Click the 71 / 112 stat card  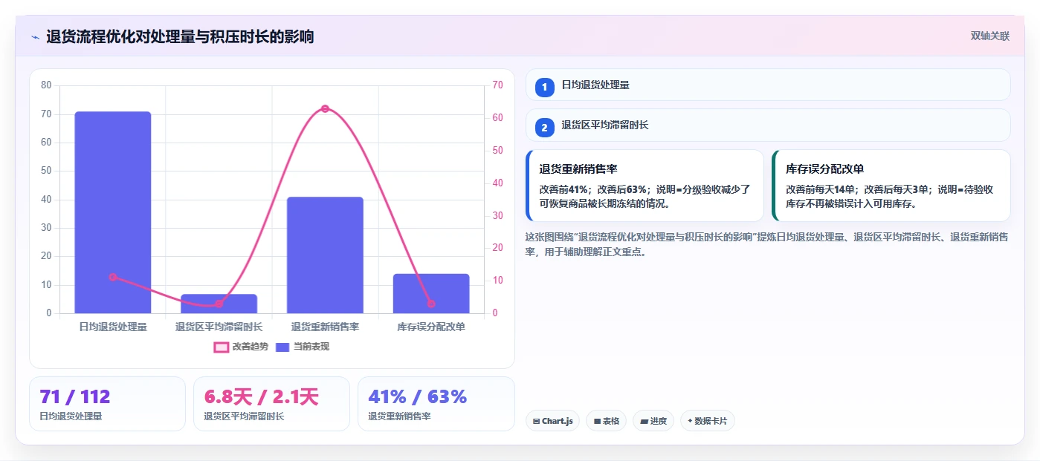[x=107, y=404]
